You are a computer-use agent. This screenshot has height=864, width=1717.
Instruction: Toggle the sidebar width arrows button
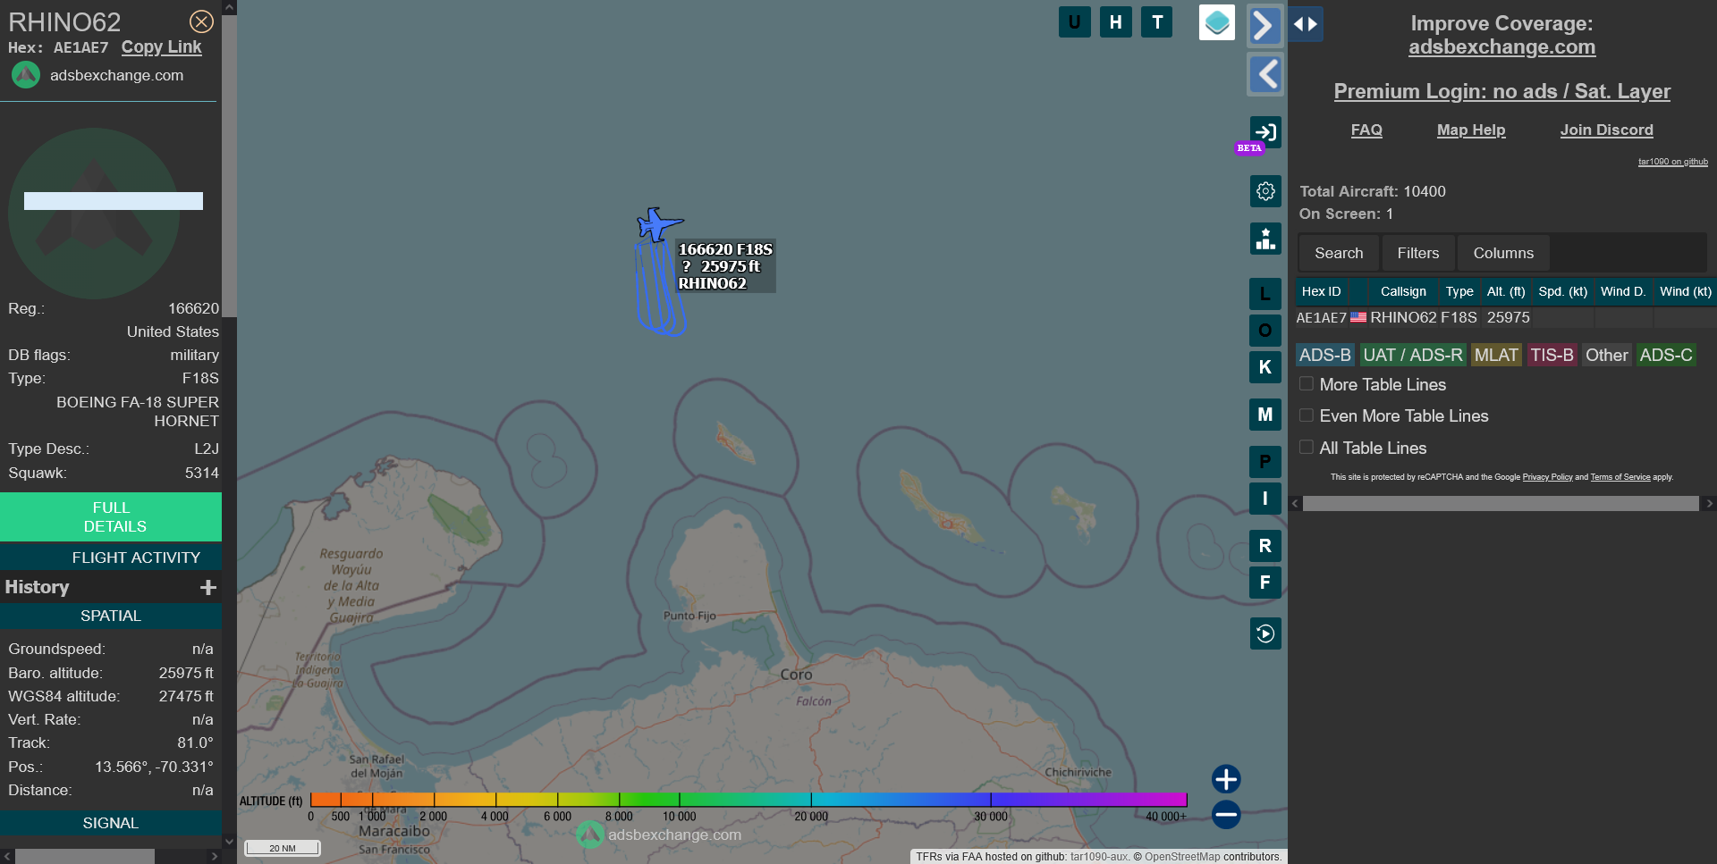(x=1305, y=24)
